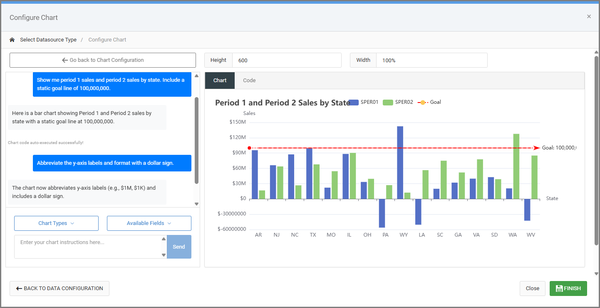The height and width of the screenshot is (308, 600).
Task: Focus the Height input field
Action: pyautogui.click(x=286, y=60)
